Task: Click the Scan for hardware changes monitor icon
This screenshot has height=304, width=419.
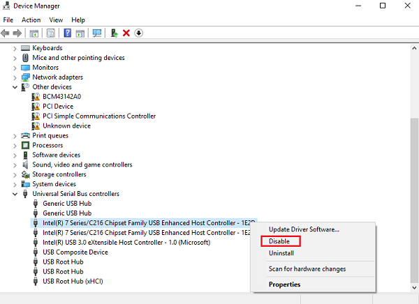Action: pos(97,33)
